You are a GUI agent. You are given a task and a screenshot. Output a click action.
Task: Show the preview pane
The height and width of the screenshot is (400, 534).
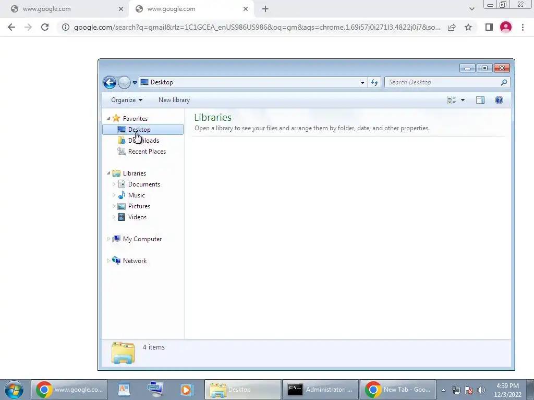[480, 100]
